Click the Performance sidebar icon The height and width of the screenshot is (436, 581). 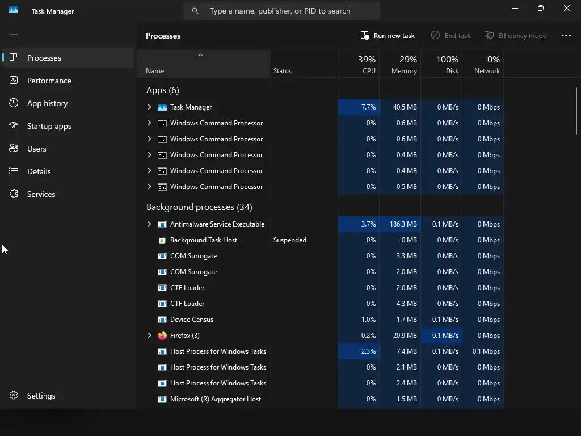pyautogui.click(x=14, y=80)
